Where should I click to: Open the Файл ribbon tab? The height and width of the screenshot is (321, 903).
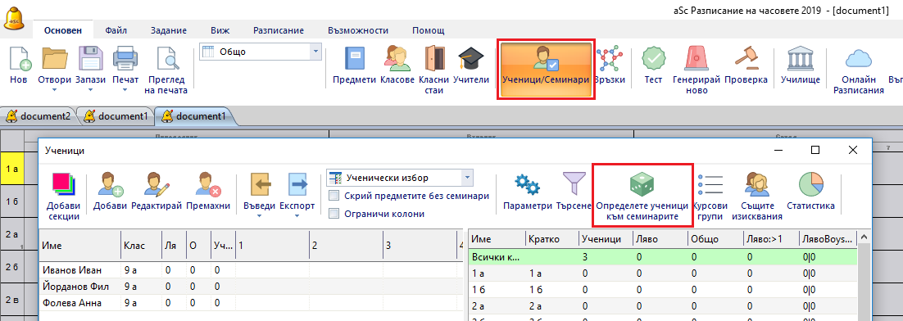click(116, 30)
